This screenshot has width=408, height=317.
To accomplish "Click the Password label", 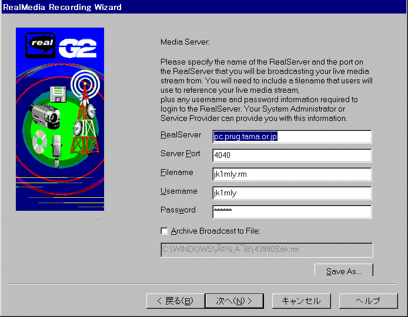I will 178,210.
